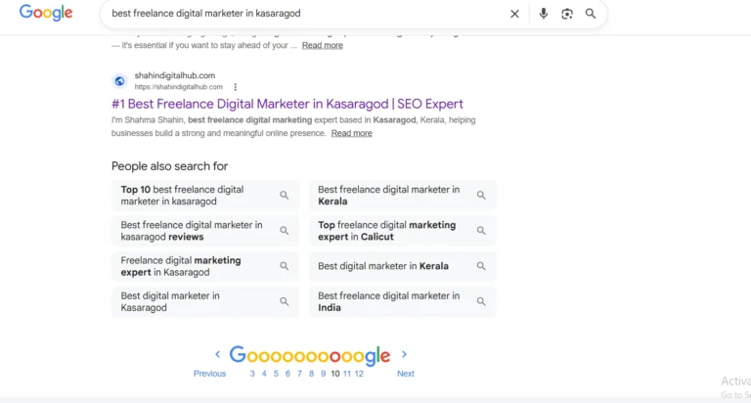
Task: Search 'Top freelance digital marketing expert in Calicut'
Action: pos(402,231)
